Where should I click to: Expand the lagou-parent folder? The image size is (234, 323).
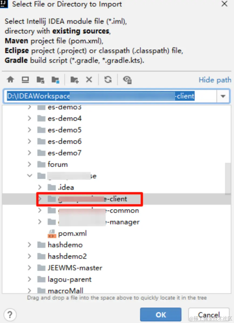click(29, 279)
